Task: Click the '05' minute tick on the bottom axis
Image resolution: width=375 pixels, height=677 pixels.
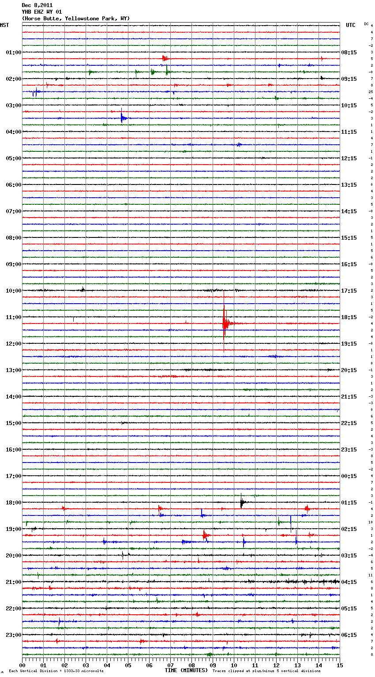Action: tap(128, 665)
